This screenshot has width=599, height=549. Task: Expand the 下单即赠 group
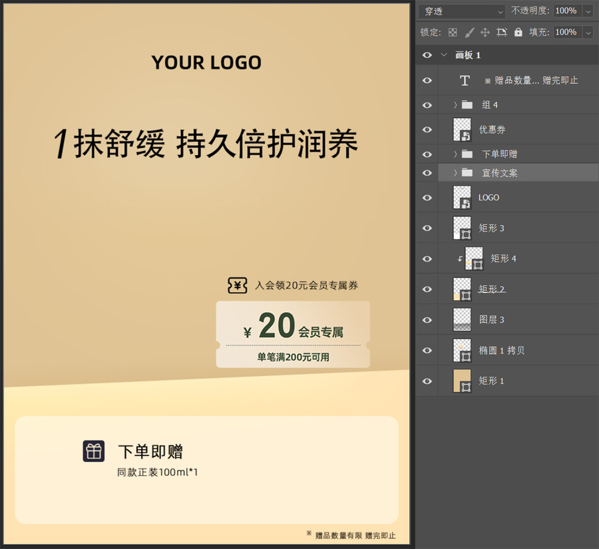[455, 154]
